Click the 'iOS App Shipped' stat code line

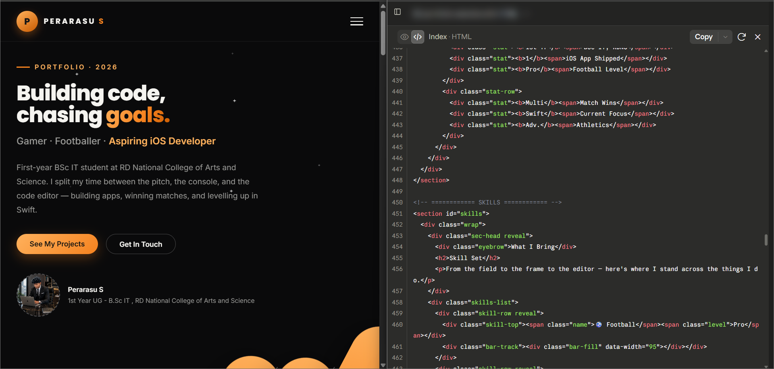558,58
